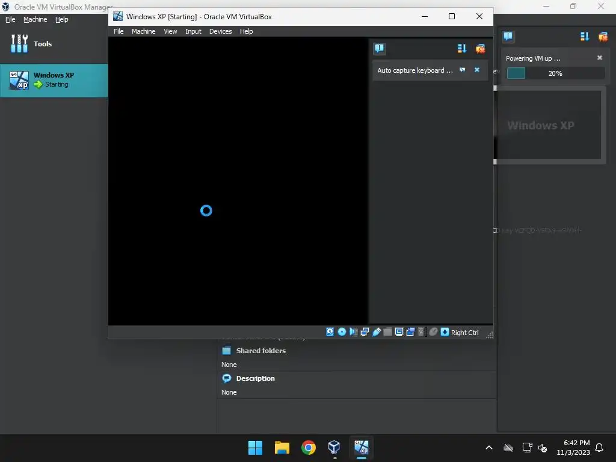Click the network adapters status icon
Image resolution: width=616 pixels, height=462 pixels.
[365, 332]
